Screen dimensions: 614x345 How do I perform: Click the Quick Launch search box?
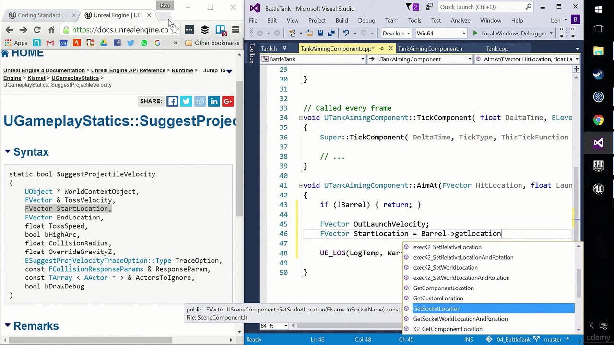pos(485,7)
